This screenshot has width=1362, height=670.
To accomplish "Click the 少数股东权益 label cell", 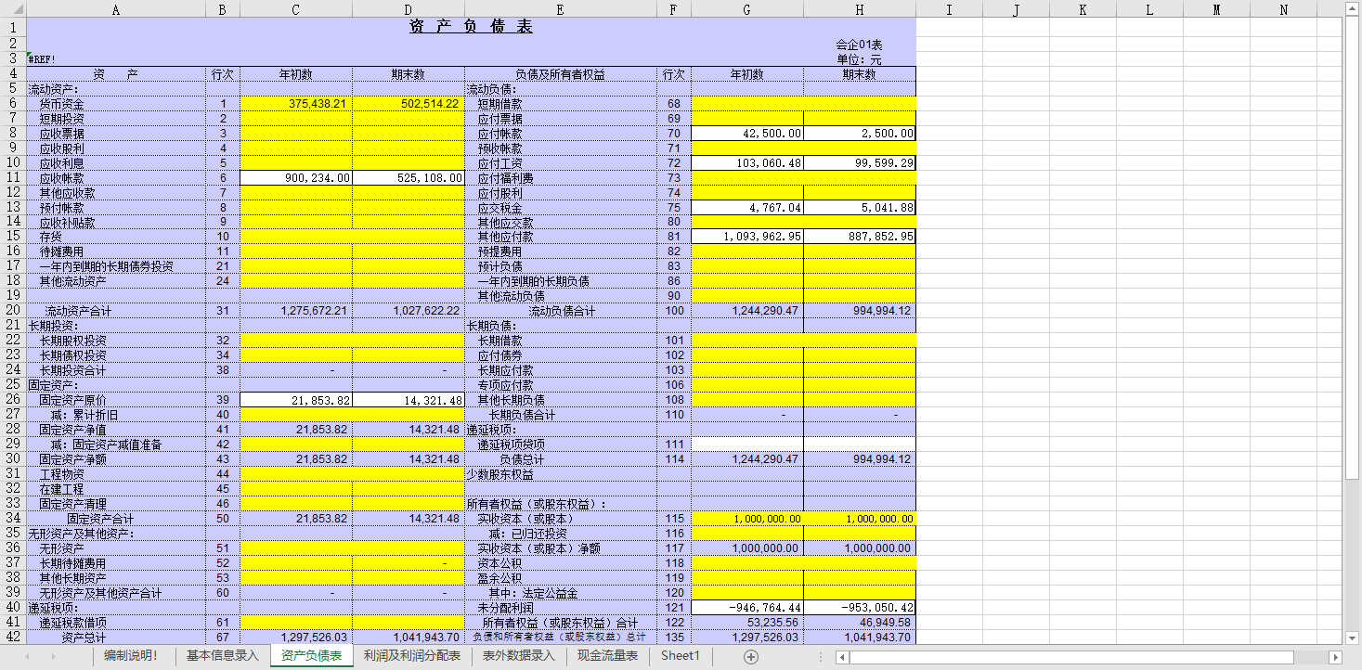I will pyautogui.click(x=560, y=473).
